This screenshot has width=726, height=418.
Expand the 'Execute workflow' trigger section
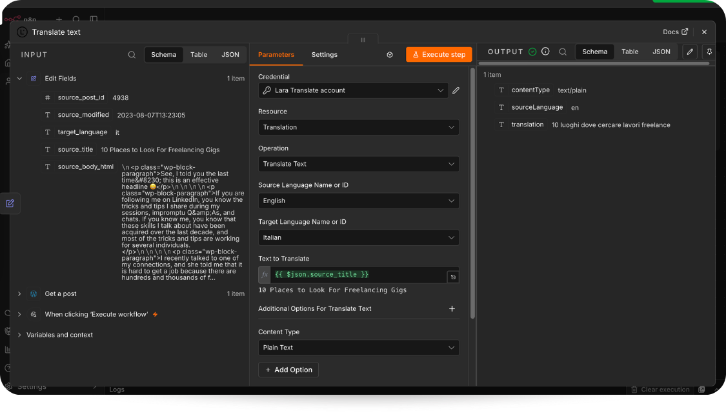19,314
